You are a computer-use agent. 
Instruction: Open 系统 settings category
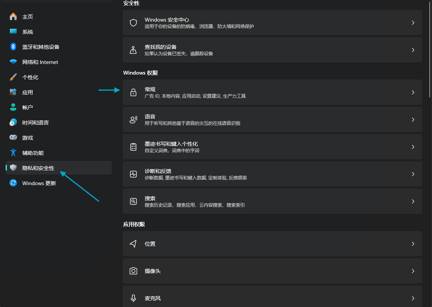pyautogui.click(x=28, y=32)
